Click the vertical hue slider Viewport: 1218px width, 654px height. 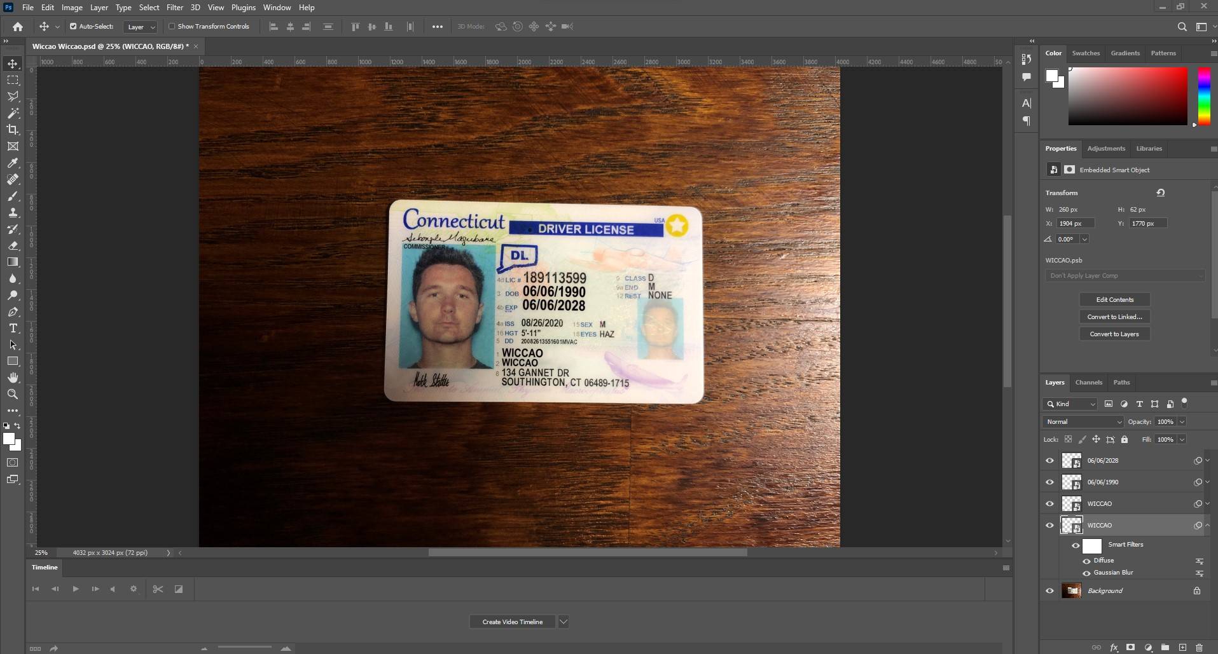pyautogui.click(x=1204, y=96)
